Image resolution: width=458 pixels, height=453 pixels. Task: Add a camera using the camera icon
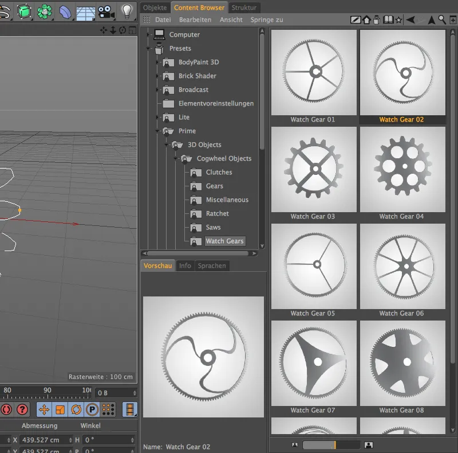click(106, 12)
